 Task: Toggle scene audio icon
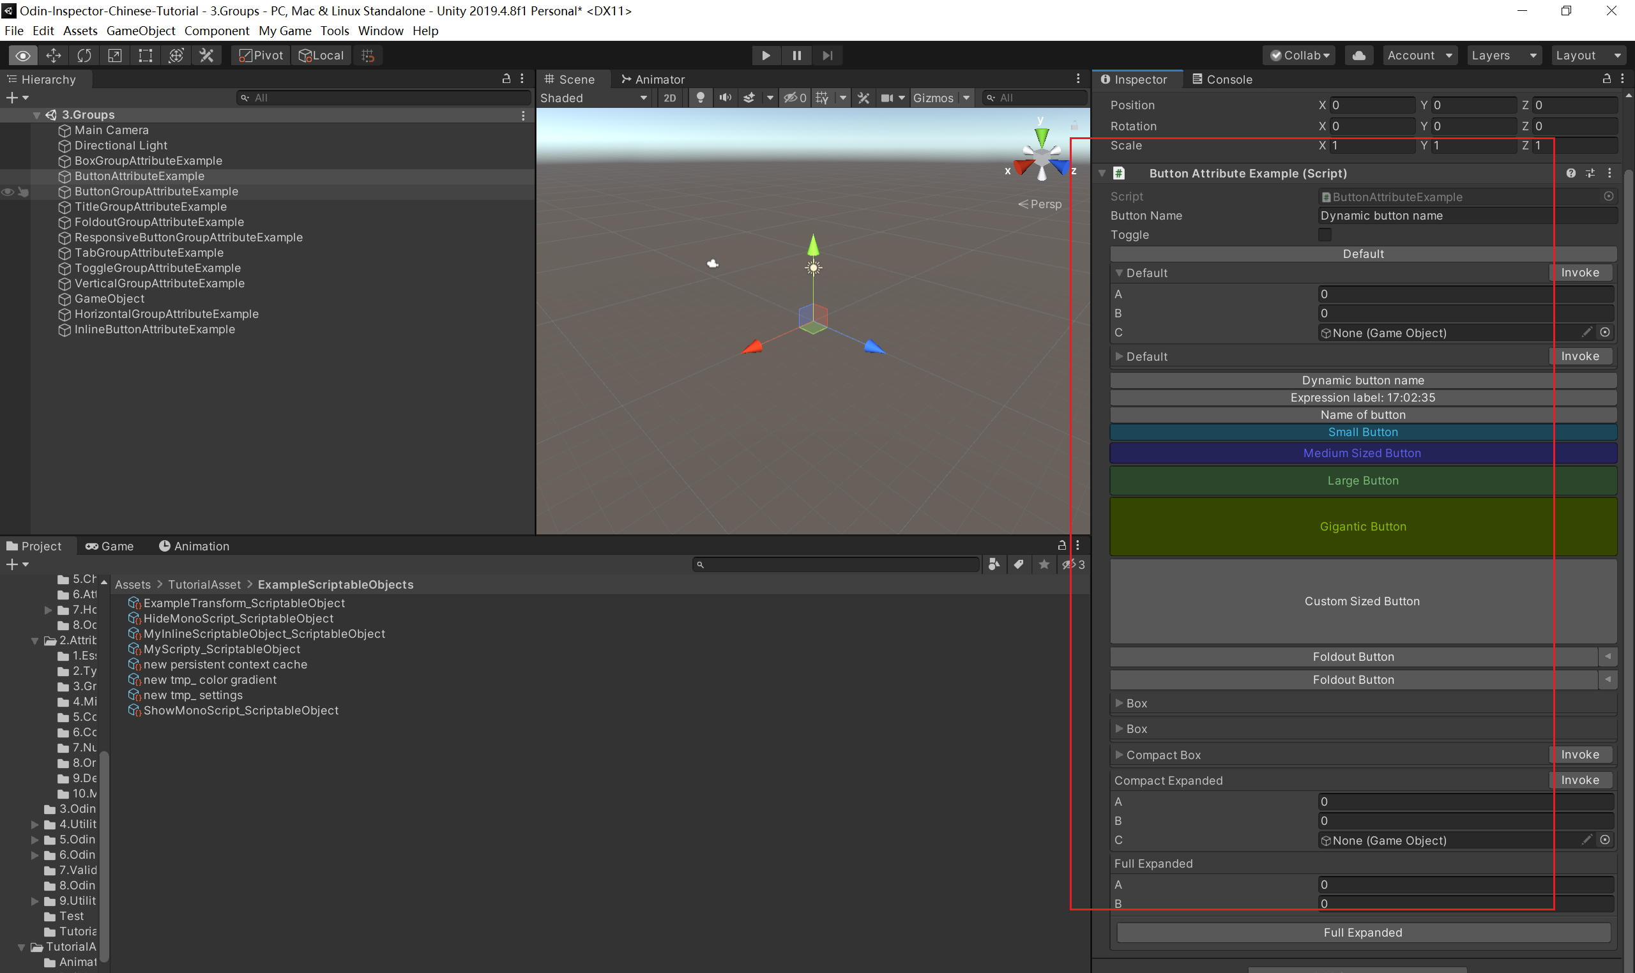725,98
